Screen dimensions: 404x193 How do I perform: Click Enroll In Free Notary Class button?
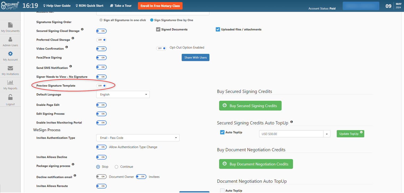pyautogui.click(x=160, y=6)
